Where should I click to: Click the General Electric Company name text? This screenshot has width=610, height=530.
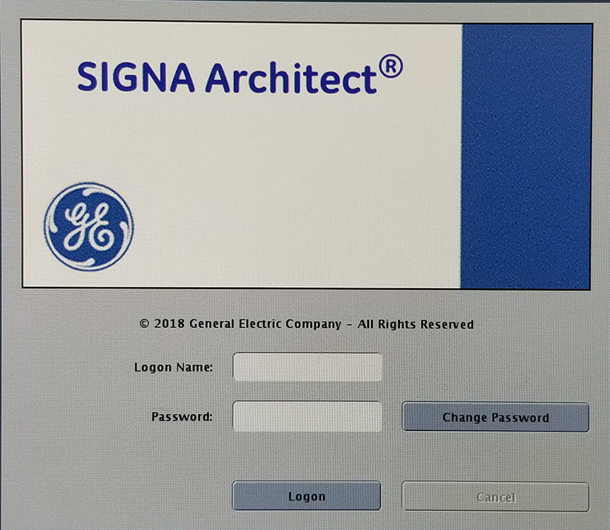tap(265, 324)
